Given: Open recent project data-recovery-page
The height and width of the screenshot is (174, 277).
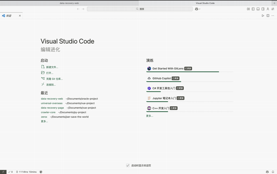Looking at the screenshot, I should [52, 108].
